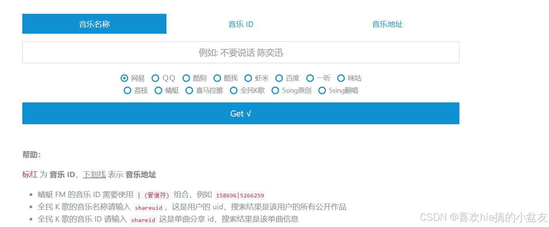Select the 网易 radio button

(x=124, y=78)
